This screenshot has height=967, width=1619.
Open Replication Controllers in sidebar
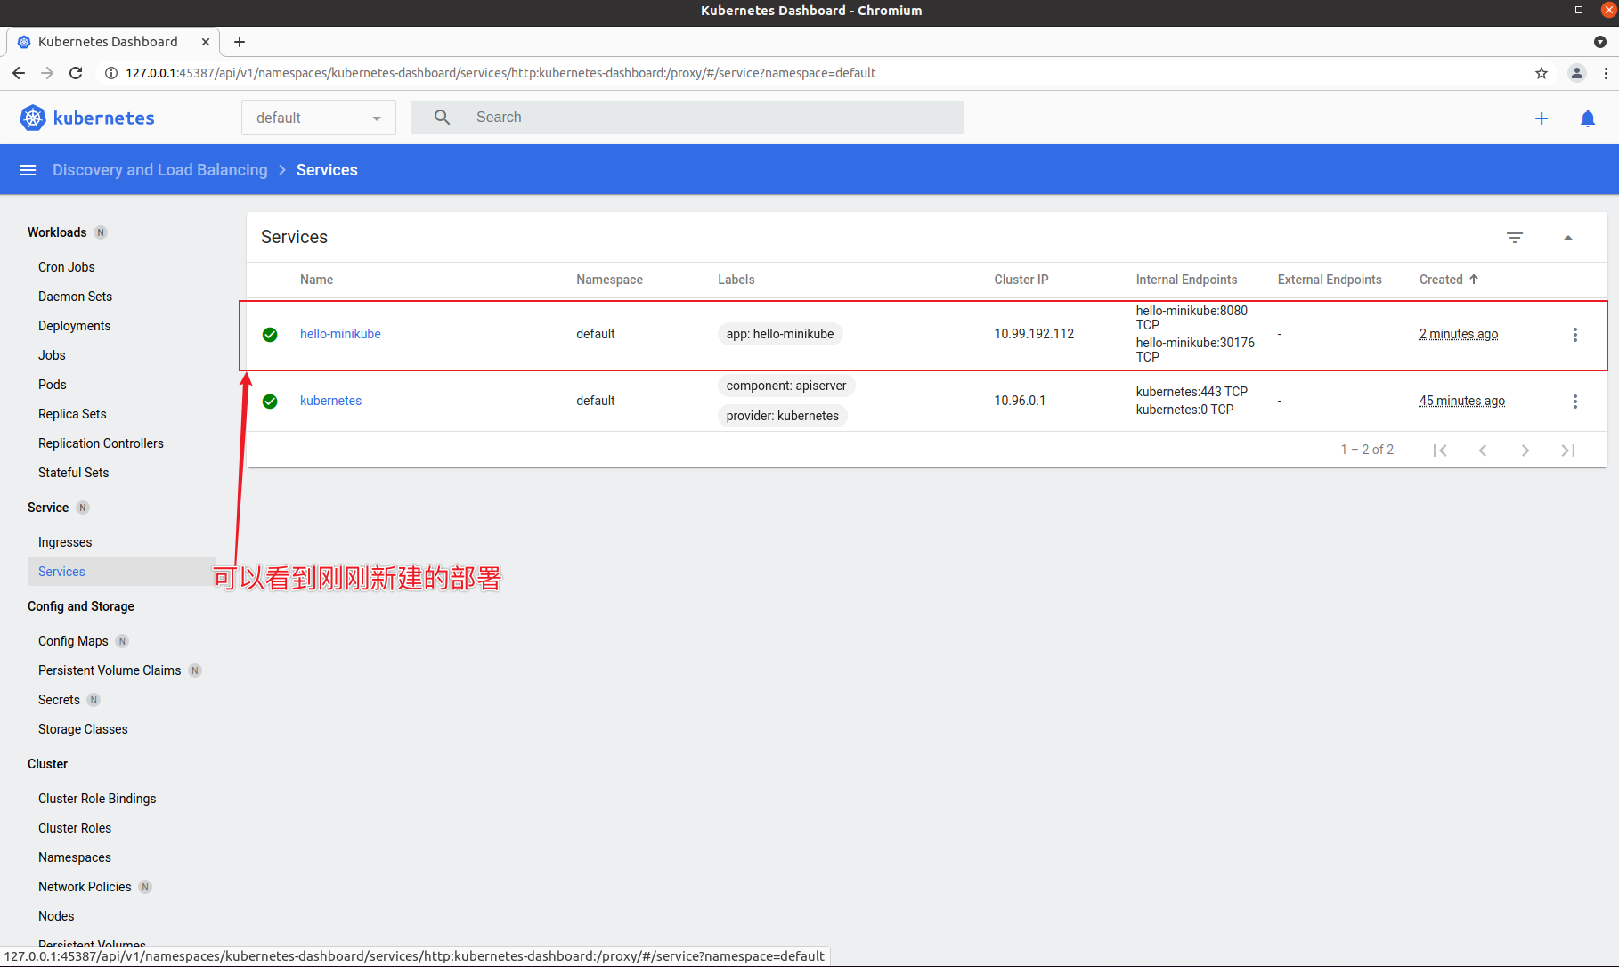click(x=101, y=443)
